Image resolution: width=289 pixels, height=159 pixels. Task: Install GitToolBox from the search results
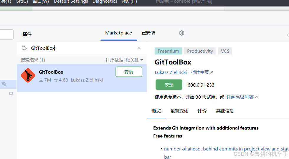coord(129,72)
